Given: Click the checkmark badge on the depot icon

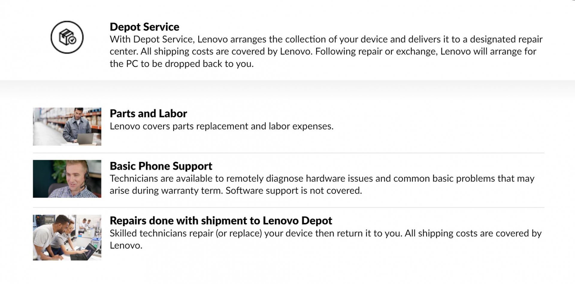Looking at the screenshot, I should pyautogui.click(x=72, y=40).
